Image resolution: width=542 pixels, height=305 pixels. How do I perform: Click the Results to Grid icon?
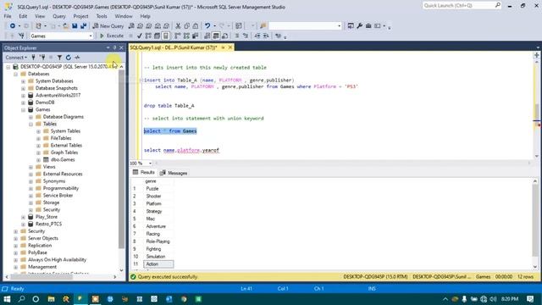(216, 36)
